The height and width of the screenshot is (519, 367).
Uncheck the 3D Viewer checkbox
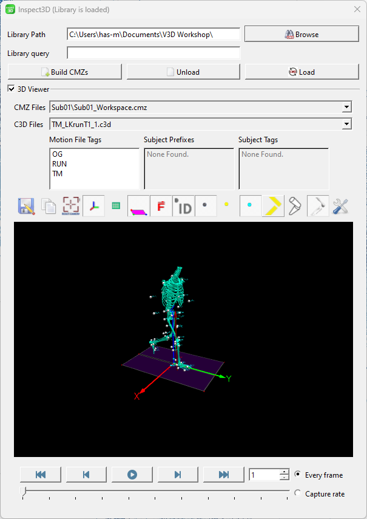pyautogui.click(x=12, y=89)
